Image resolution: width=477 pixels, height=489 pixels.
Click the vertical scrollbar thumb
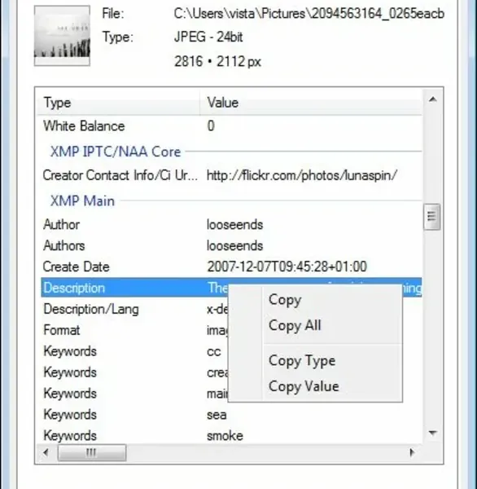(x=432, y=217)
